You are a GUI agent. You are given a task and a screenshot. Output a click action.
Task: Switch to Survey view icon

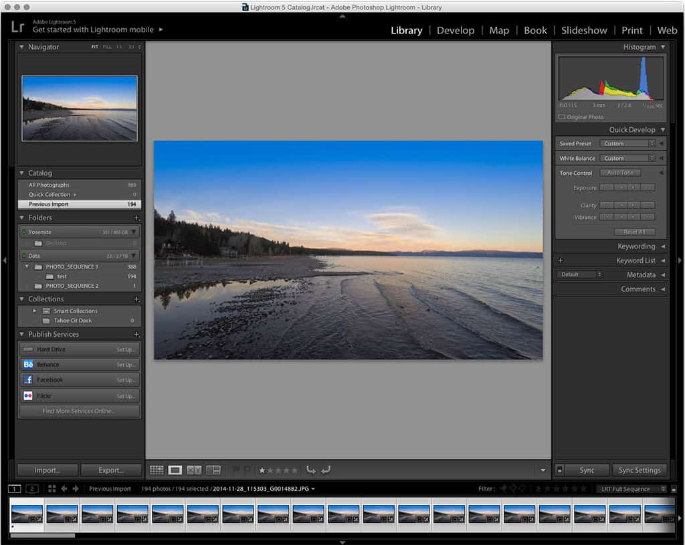213,470
